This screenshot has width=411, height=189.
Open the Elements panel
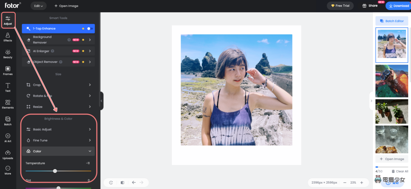[x=8, y=103]
